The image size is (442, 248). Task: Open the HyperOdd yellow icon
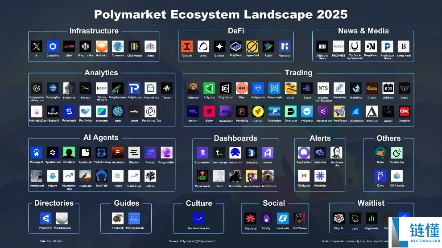tap(252, 46)
